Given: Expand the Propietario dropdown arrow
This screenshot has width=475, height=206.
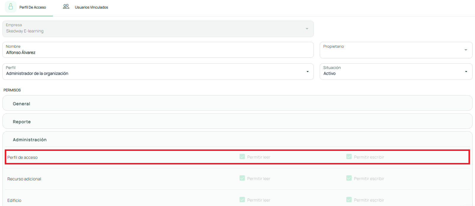Looking at the screenshot, I should (x=466, y=50).
